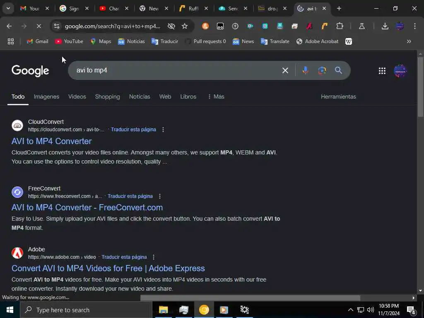This screenshot has width=424, height=318.
Task: Open the tab search chevron
Action: tap(8, 8)
